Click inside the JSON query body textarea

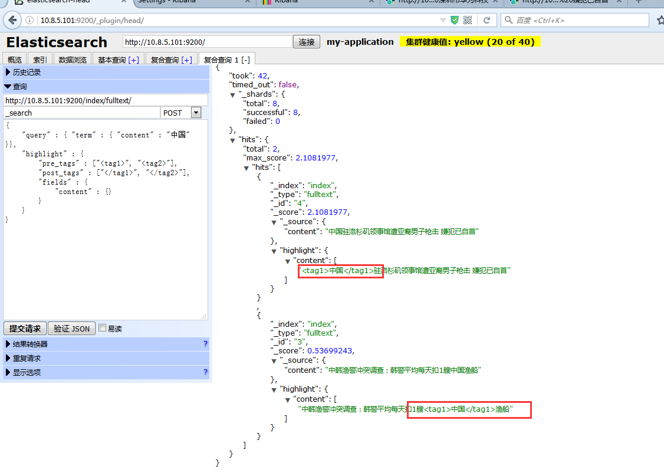pyautogui.click(x=106, y=220)
